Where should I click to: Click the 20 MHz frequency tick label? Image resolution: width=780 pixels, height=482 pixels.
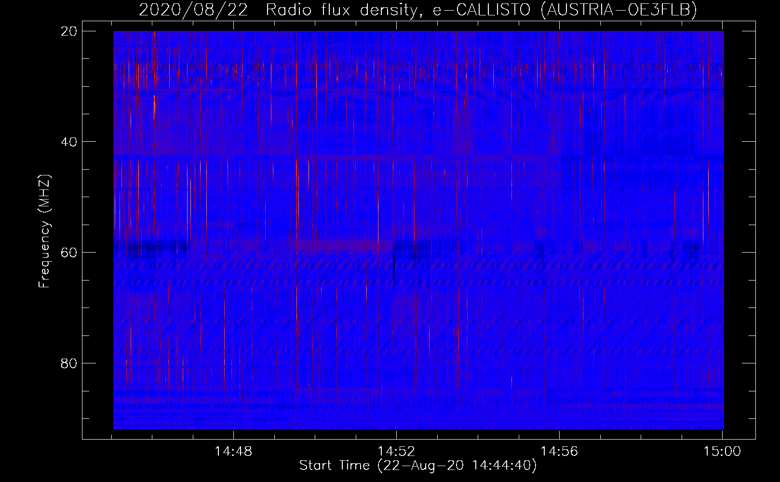69,31
